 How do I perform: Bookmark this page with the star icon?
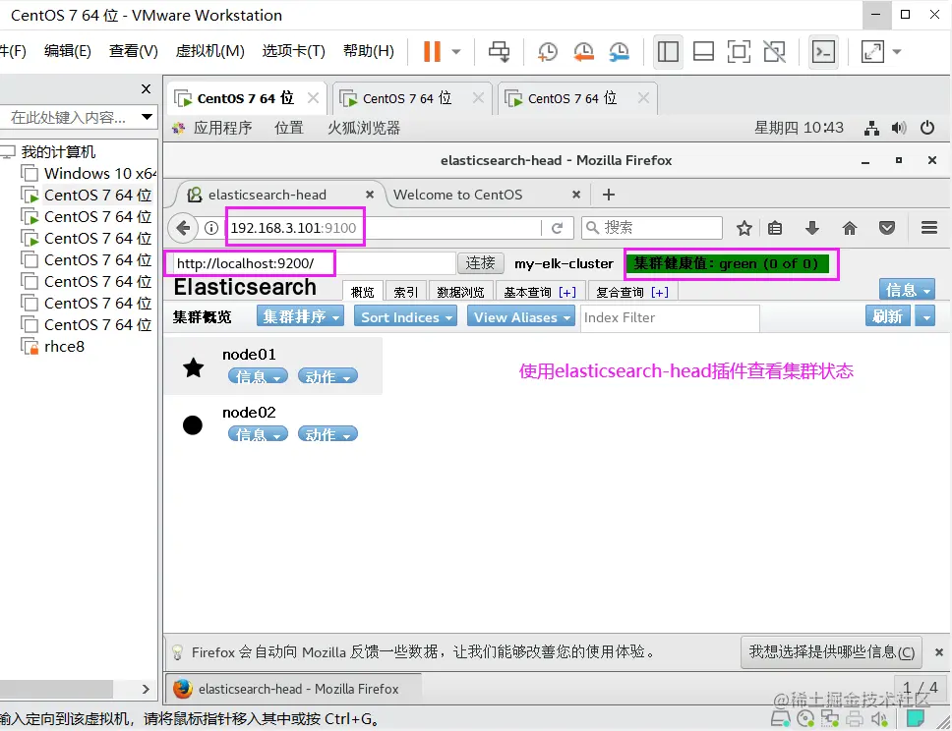pos(744,228)
